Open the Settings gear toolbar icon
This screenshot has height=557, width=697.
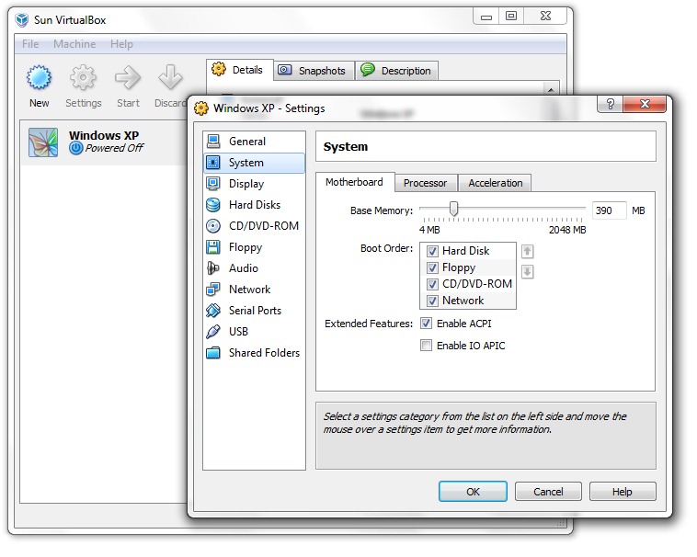83,78
